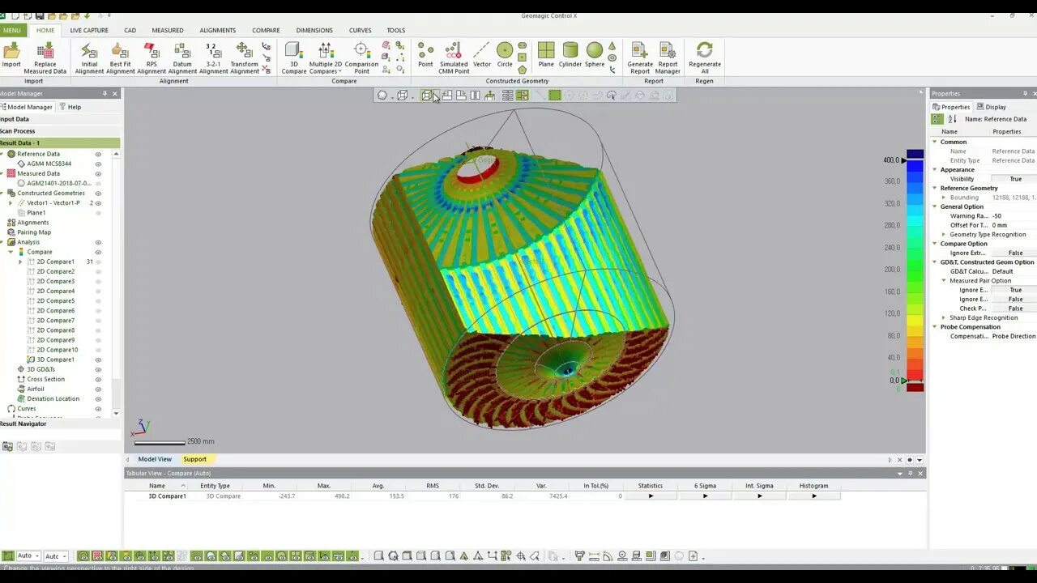Sort properties alphabetically in Properties panel
Screen dimensions: 1037x583
pos(952,119)
